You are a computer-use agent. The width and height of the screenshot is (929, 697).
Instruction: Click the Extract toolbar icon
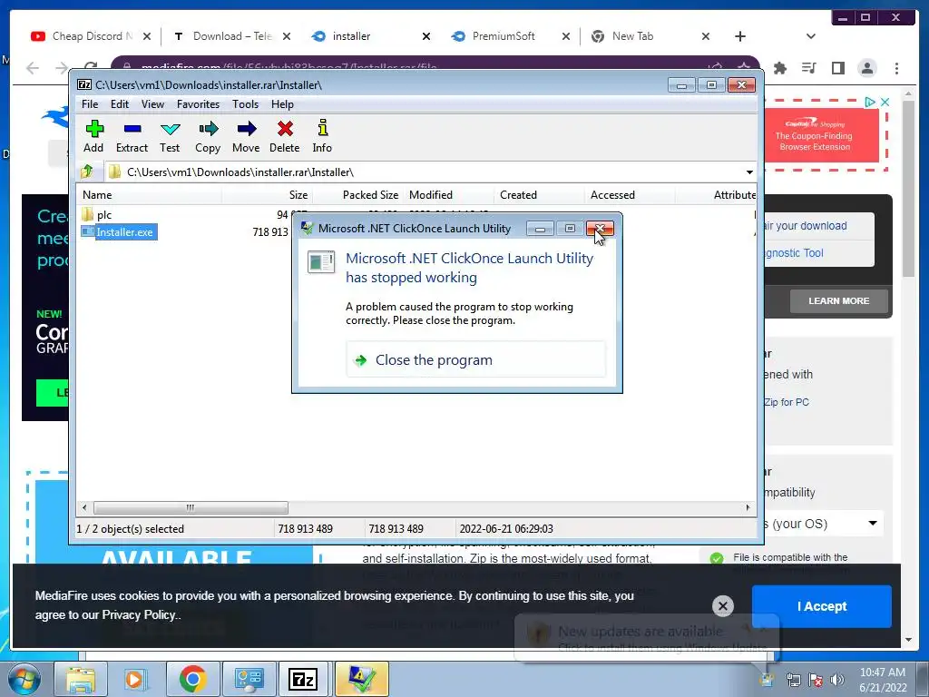(132, 136)
